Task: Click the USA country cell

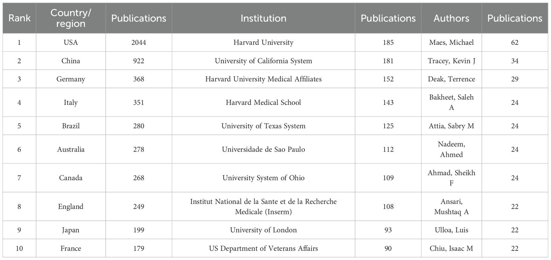Action: point(71,43)
